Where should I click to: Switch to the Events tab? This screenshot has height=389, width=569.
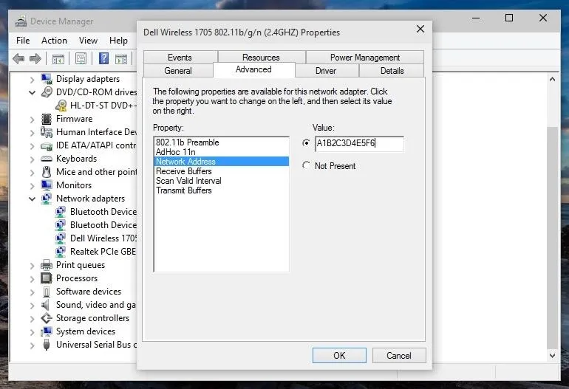click(180, 58)
